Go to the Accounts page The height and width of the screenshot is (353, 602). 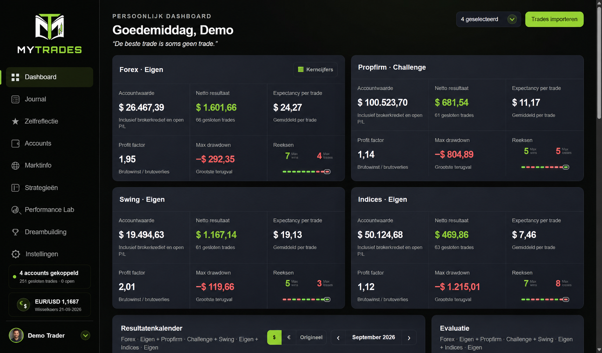[49, 144]
